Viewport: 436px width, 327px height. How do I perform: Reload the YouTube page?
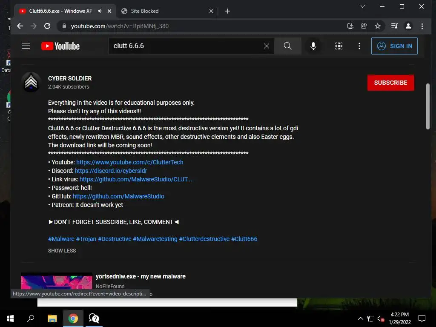click(x=47, y=26)
